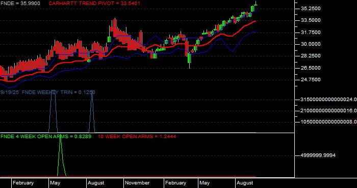This screenshot has width=357, height=188.
Task: Click the 33.5000 price axis value
Action: point(311,20)
